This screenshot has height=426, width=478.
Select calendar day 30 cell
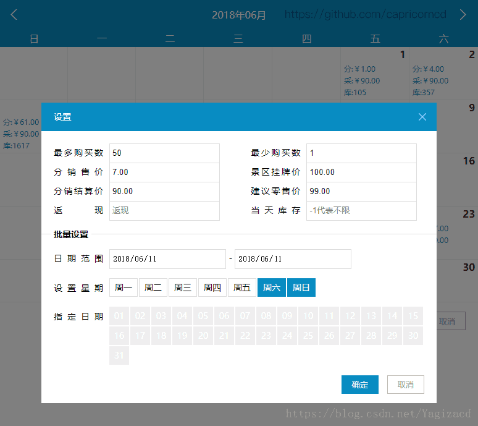[x=457, y=281]
